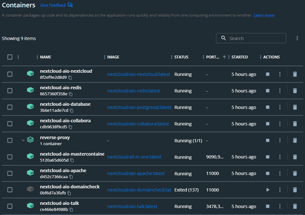Open more actions for nextcloud-aio-redis
The image size is (305, 215).
pyautogui.click(x=280, y=90)
